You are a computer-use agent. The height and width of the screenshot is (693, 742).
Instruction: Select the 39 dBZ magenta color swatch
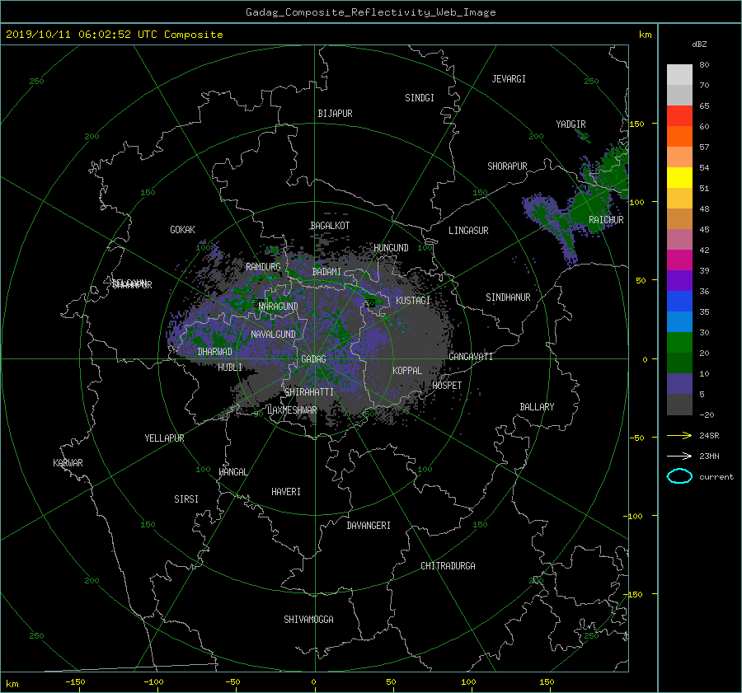[679, 260]
